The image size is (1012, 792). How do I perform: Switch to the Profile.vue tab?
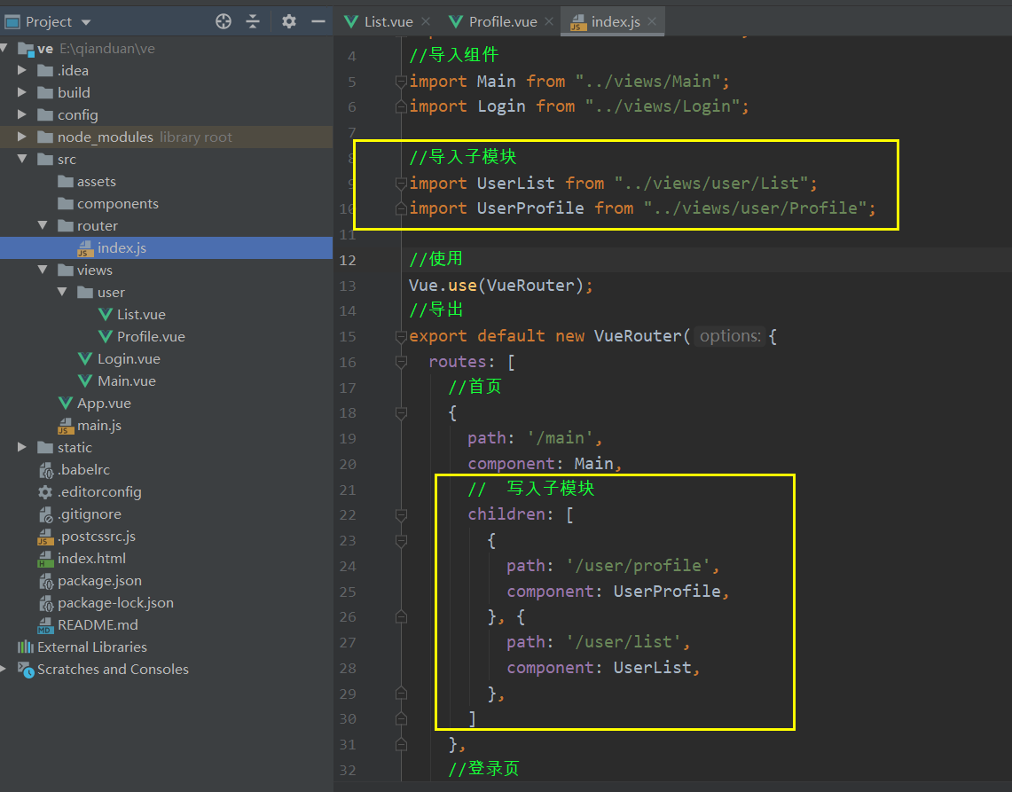point(503,21)
